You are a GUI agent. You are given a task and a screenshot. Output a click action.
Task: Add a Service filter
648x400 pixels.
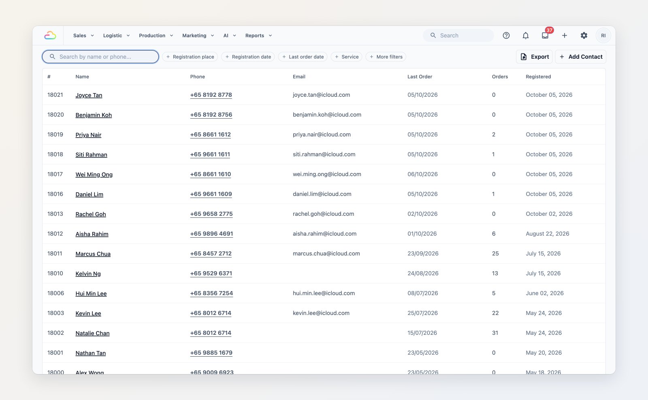(347, 57)
